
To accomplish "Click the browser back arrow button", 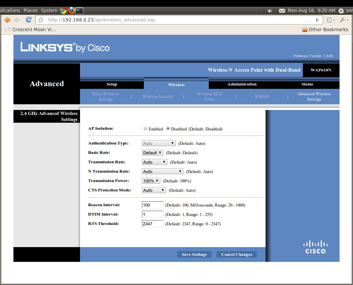I will tap(7, 20).
